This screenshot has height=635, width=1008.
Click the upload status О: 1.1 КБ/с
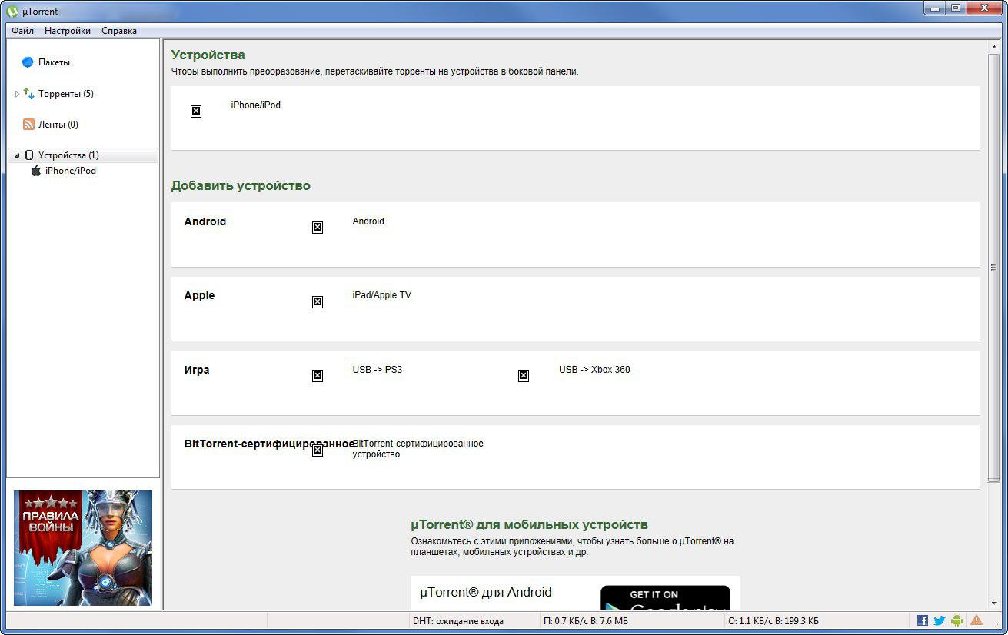pos(773,621)
